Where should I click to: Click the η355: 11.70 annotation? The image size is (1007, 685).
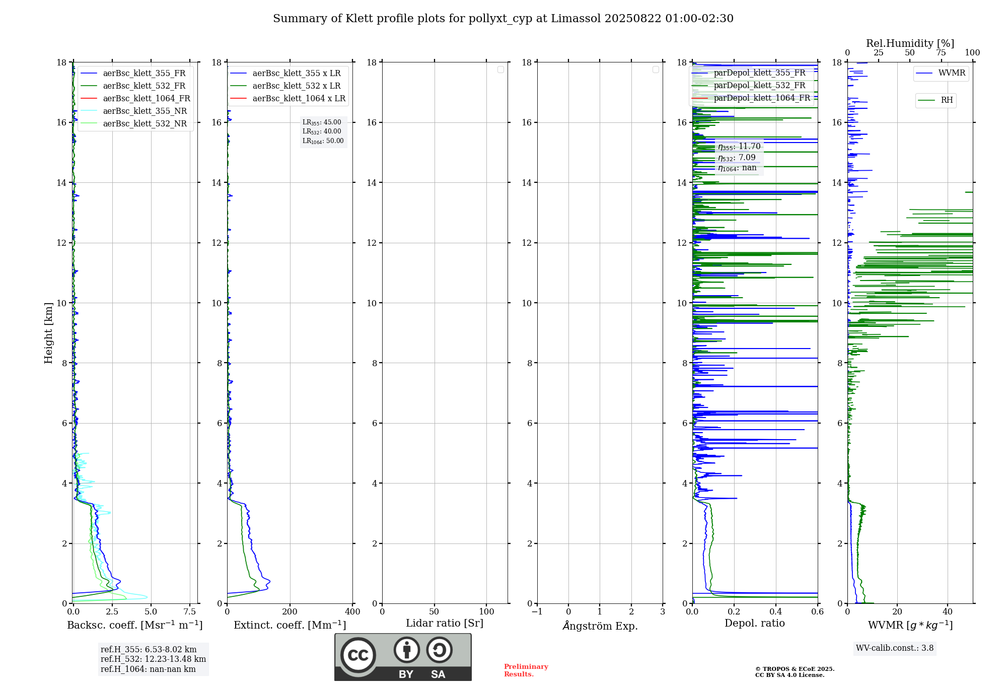tap(739, 147)
